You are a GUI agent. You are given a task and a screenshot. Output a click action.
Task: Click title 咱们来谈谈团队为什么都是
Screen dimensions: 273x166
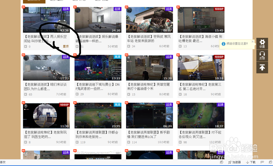point(45,87)
